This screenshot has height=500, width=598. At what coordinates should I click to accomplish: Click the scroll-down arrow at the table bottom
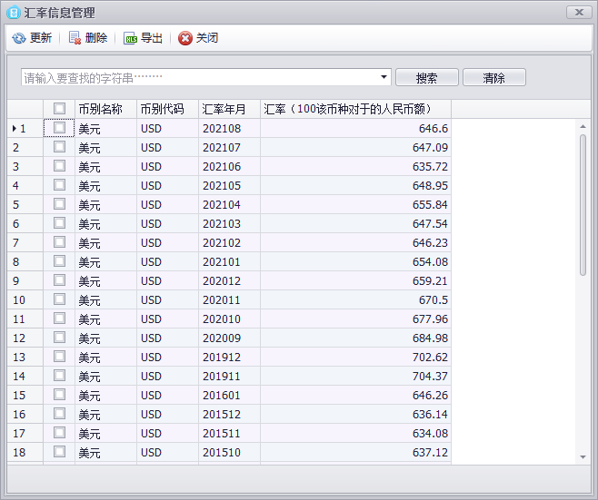click(583, 456)
